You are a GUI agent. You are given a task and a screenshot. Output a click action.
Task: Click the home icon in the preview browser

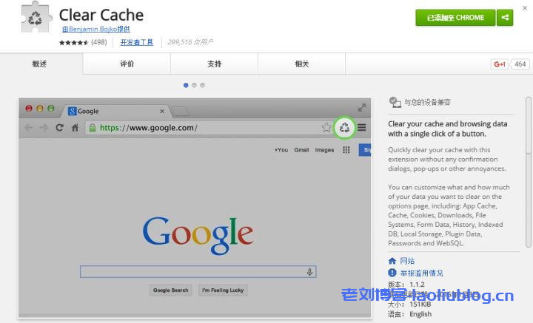(75, 128)
